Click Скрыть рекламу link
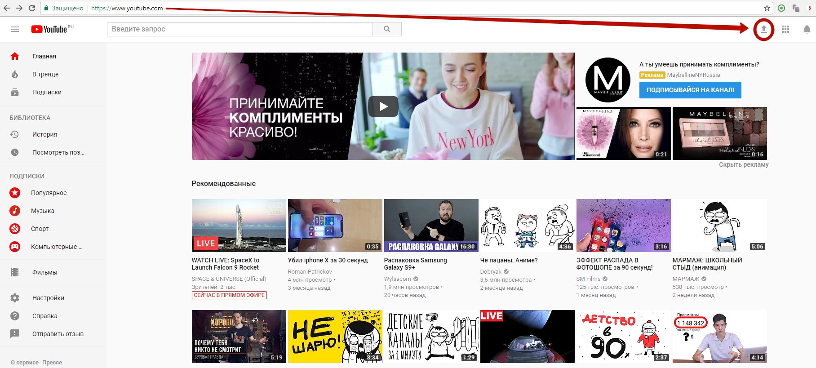Image resolution: width=816 pixels, height=368 pixels. (743, 164)
